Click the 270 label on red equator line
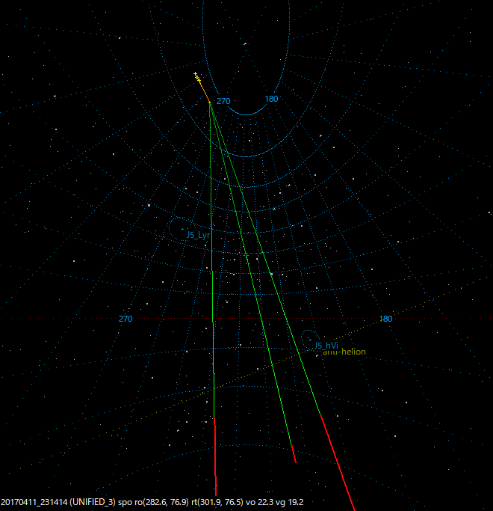 (125, 319)
